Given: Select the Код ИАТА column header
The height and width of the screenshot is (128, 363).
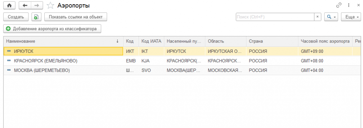Looking at the screenshot, I should (x=151, y=41).
